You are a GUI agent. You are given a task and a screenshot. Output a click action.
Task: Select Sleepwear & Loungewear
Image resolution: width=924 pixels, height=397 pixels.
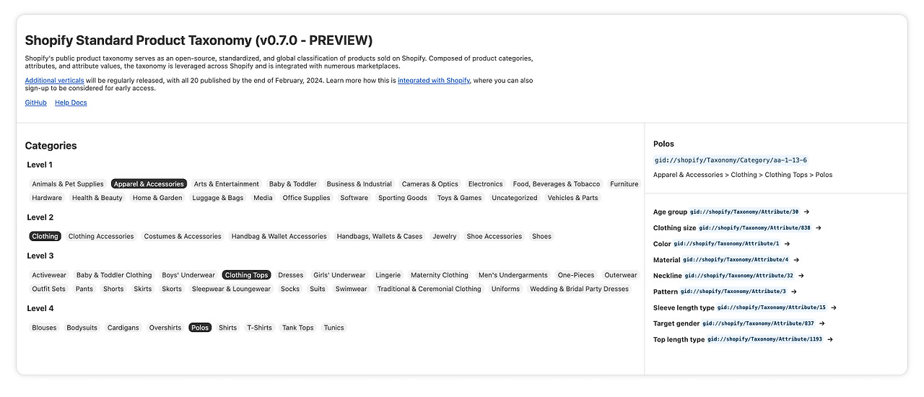point(231,289)
